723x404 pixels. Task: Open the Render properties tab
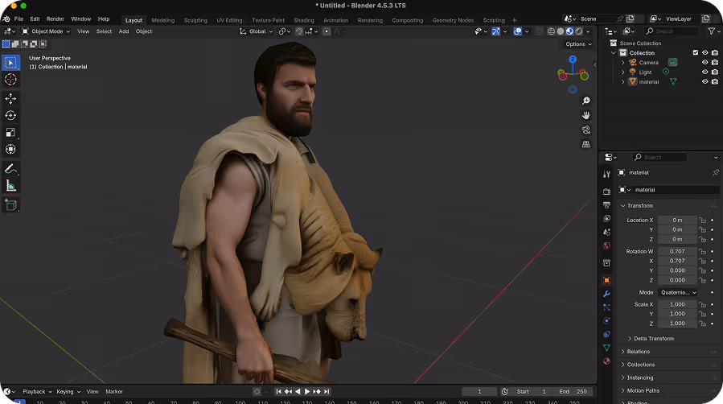point(607,192)
